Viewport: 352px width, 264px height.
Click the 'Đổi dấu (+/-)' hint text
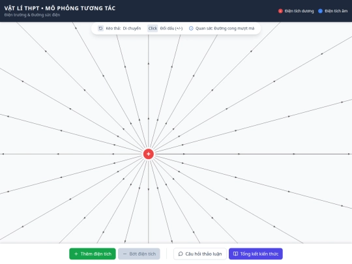[171, 28]
